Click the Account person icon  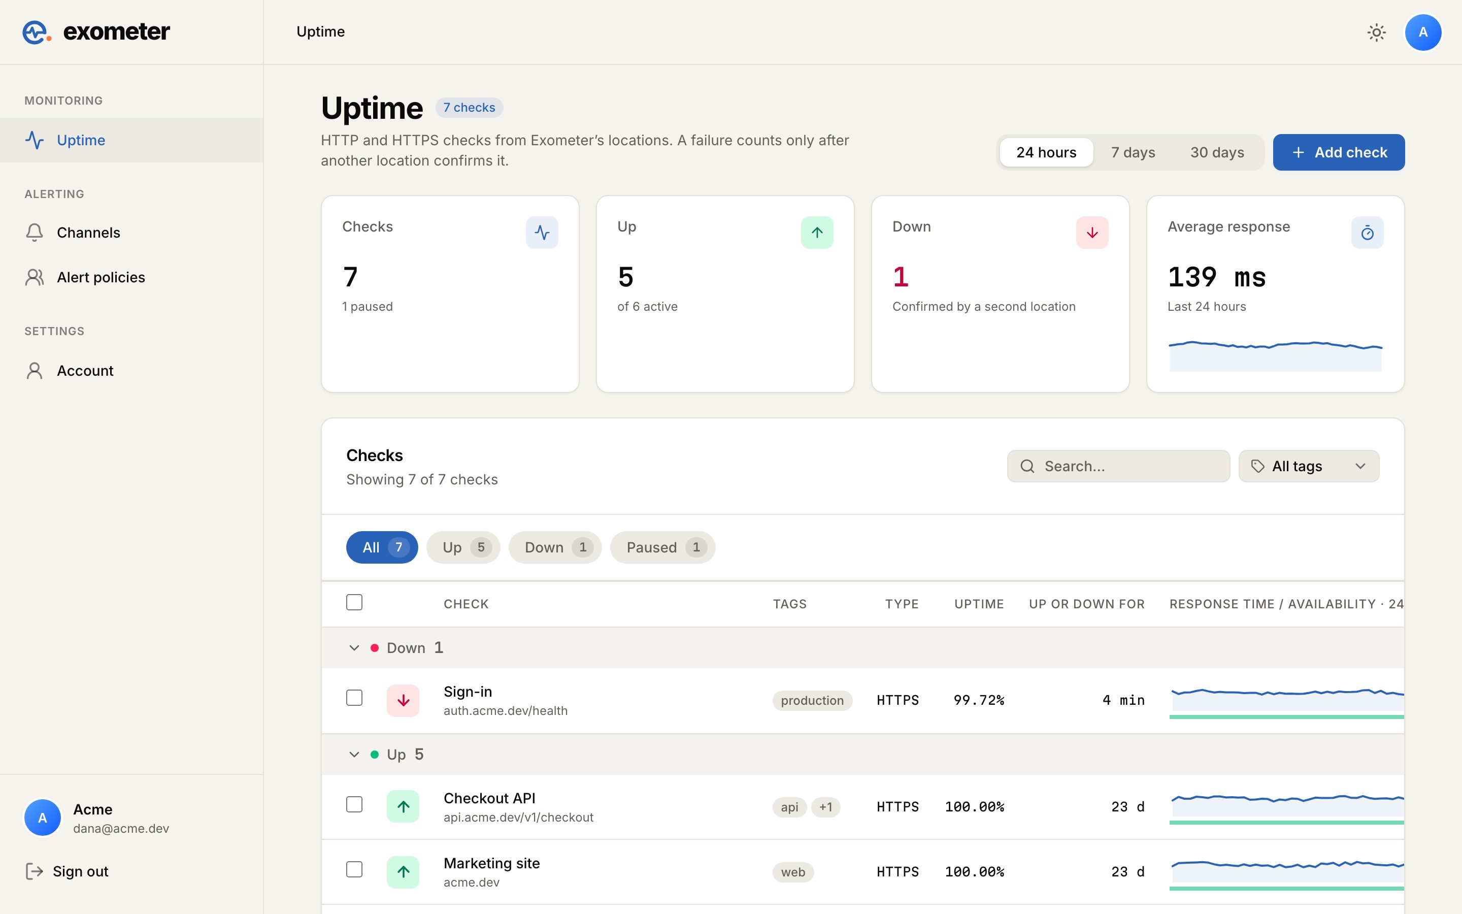(35, 371)
